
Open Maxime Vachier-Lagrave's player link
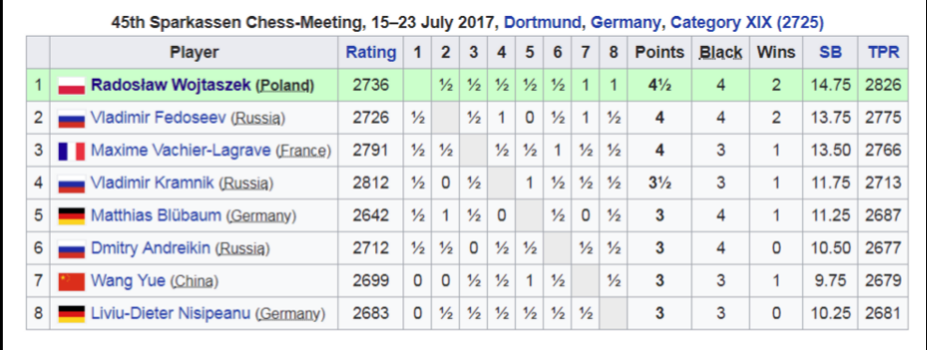[181, 151]
